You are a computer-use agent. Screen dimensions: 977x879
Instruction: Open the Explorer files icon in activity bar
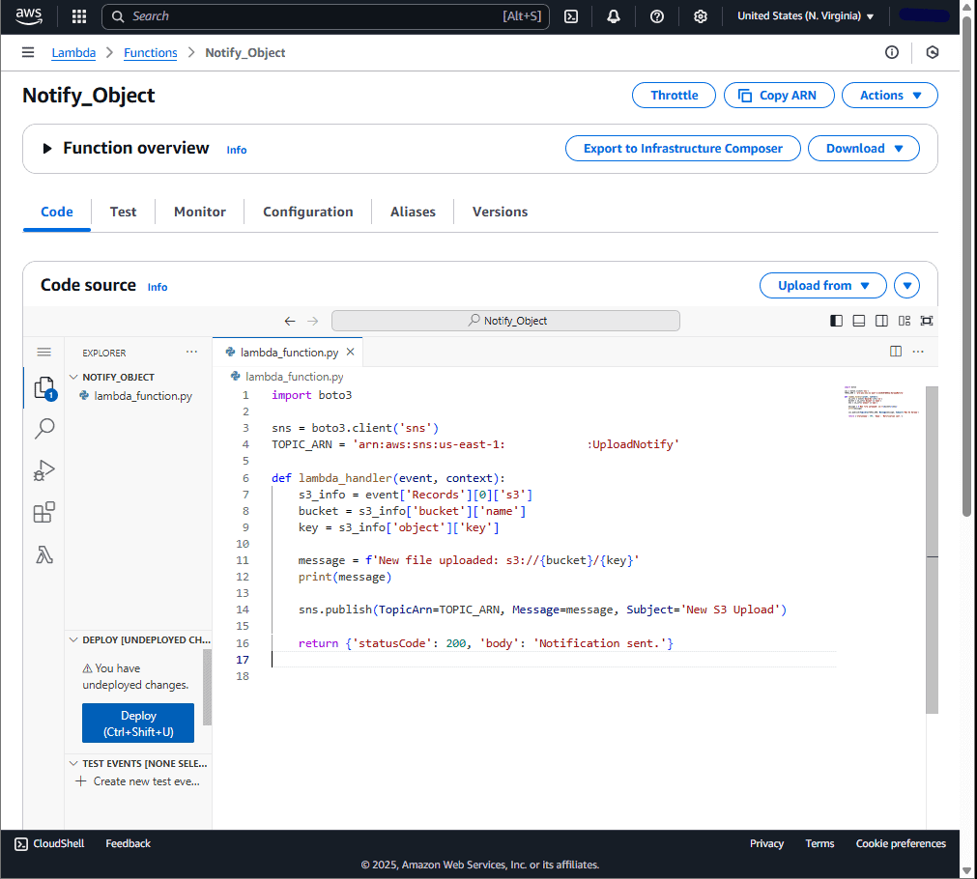[44, 387]
